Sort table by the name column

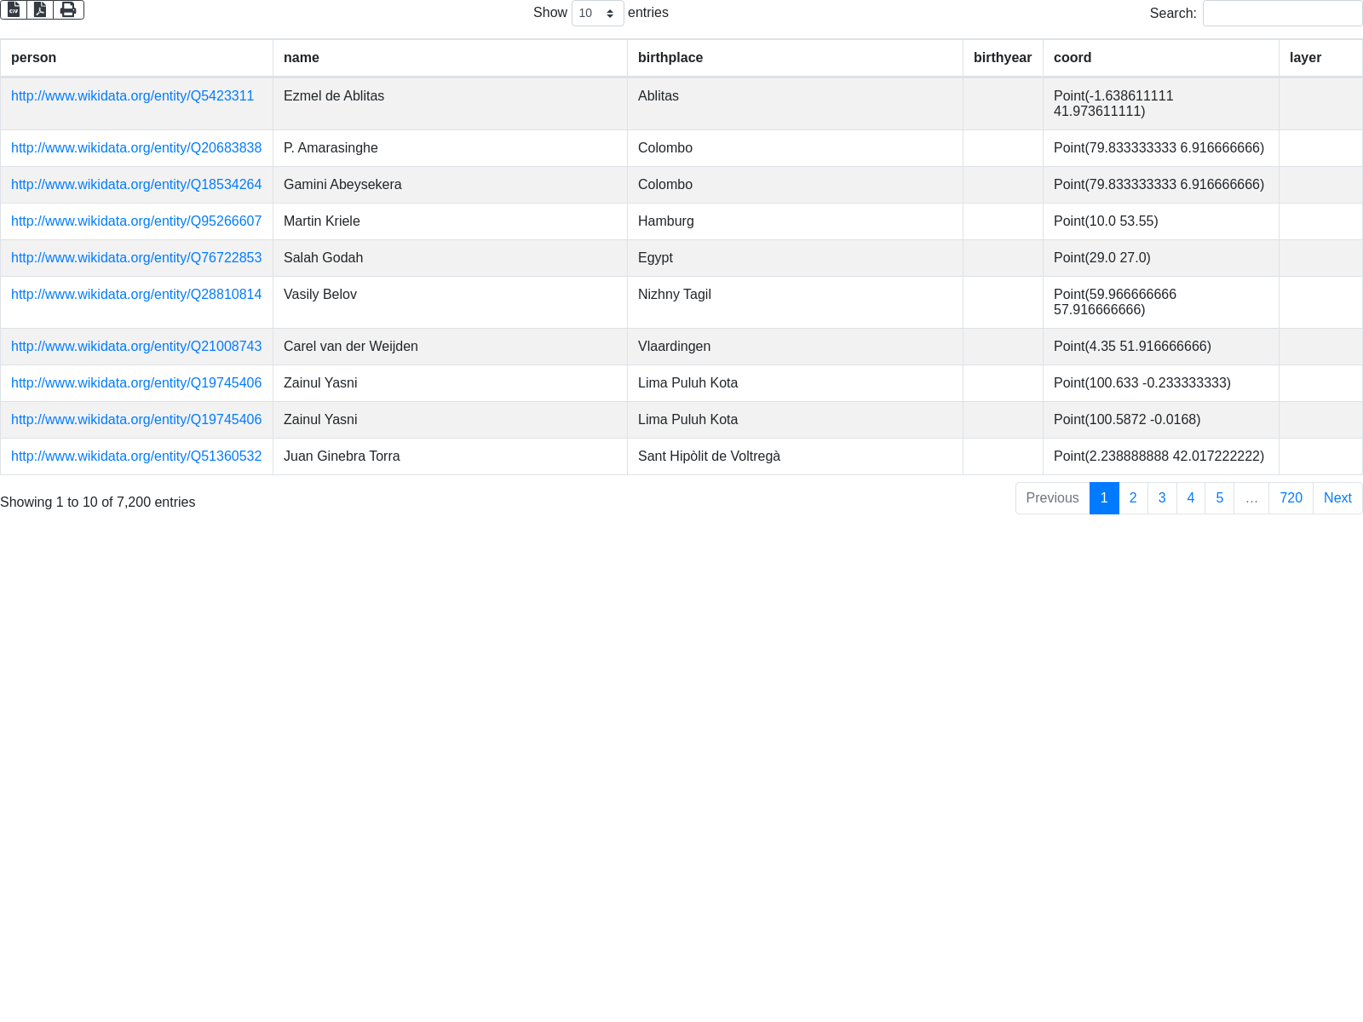[302, 58]
